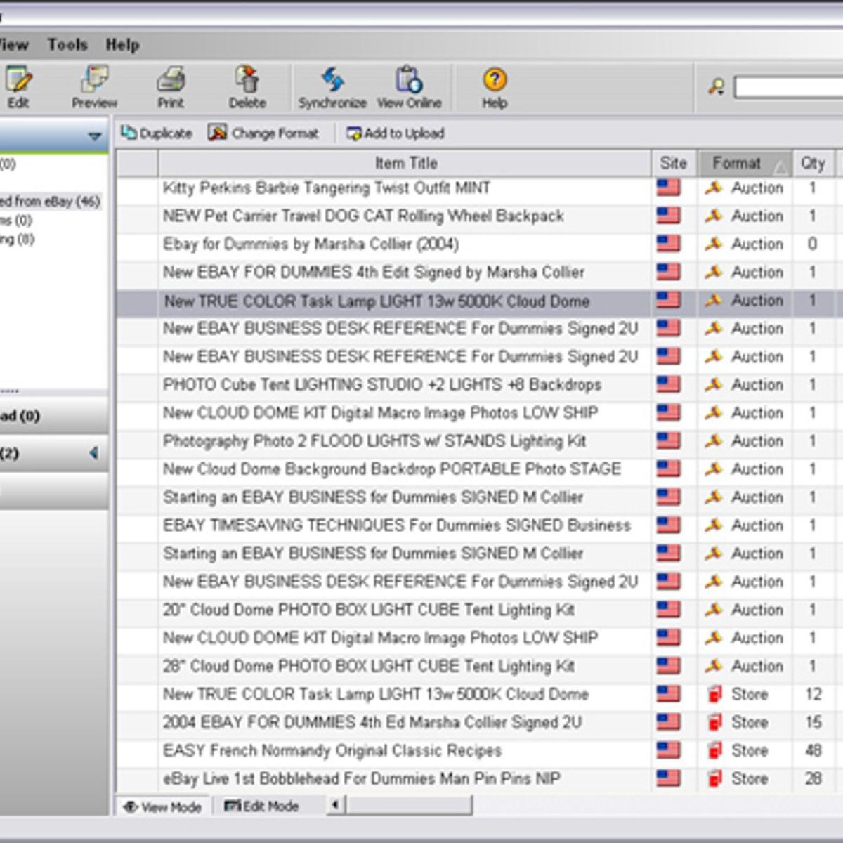843x843 pixels.
Task: Sort by the Format column header
Action: (745, 163)
